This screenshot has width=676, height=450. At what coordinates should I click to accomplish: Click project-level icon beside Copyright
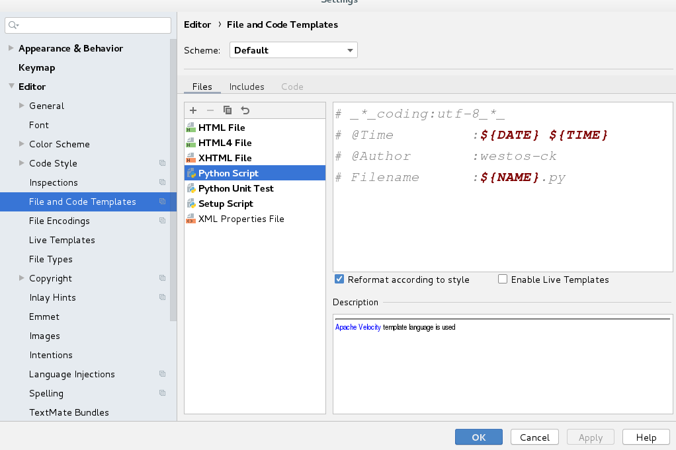coord(162,278)
